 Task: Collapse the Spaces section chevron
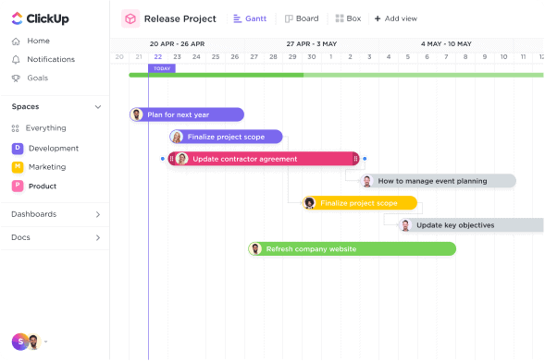(98, 107)
